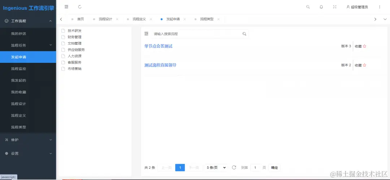
Task: Close the 发起申请 tab
Action: [x=185, y=19]
